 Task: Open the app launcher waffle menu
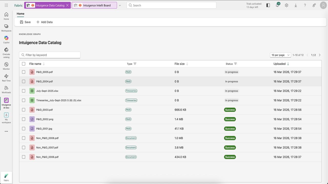pyautogui.click(x=6, y=5)
